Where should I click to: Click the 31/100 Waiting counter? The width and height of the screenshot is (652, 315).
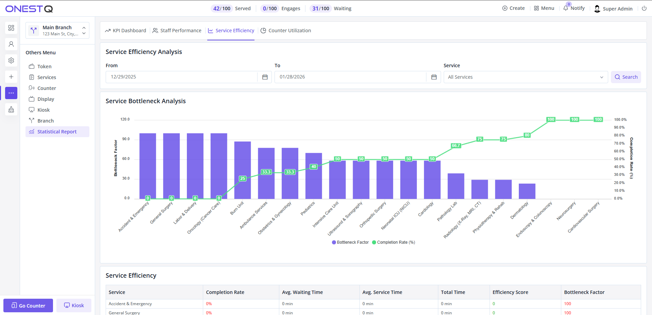point(331,8)
